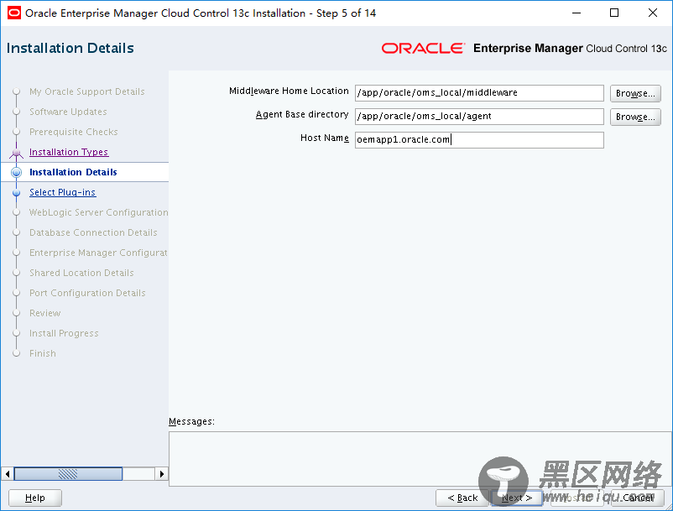Click the Install Progress step
673x511 pixels.
[x=64, y=333]
